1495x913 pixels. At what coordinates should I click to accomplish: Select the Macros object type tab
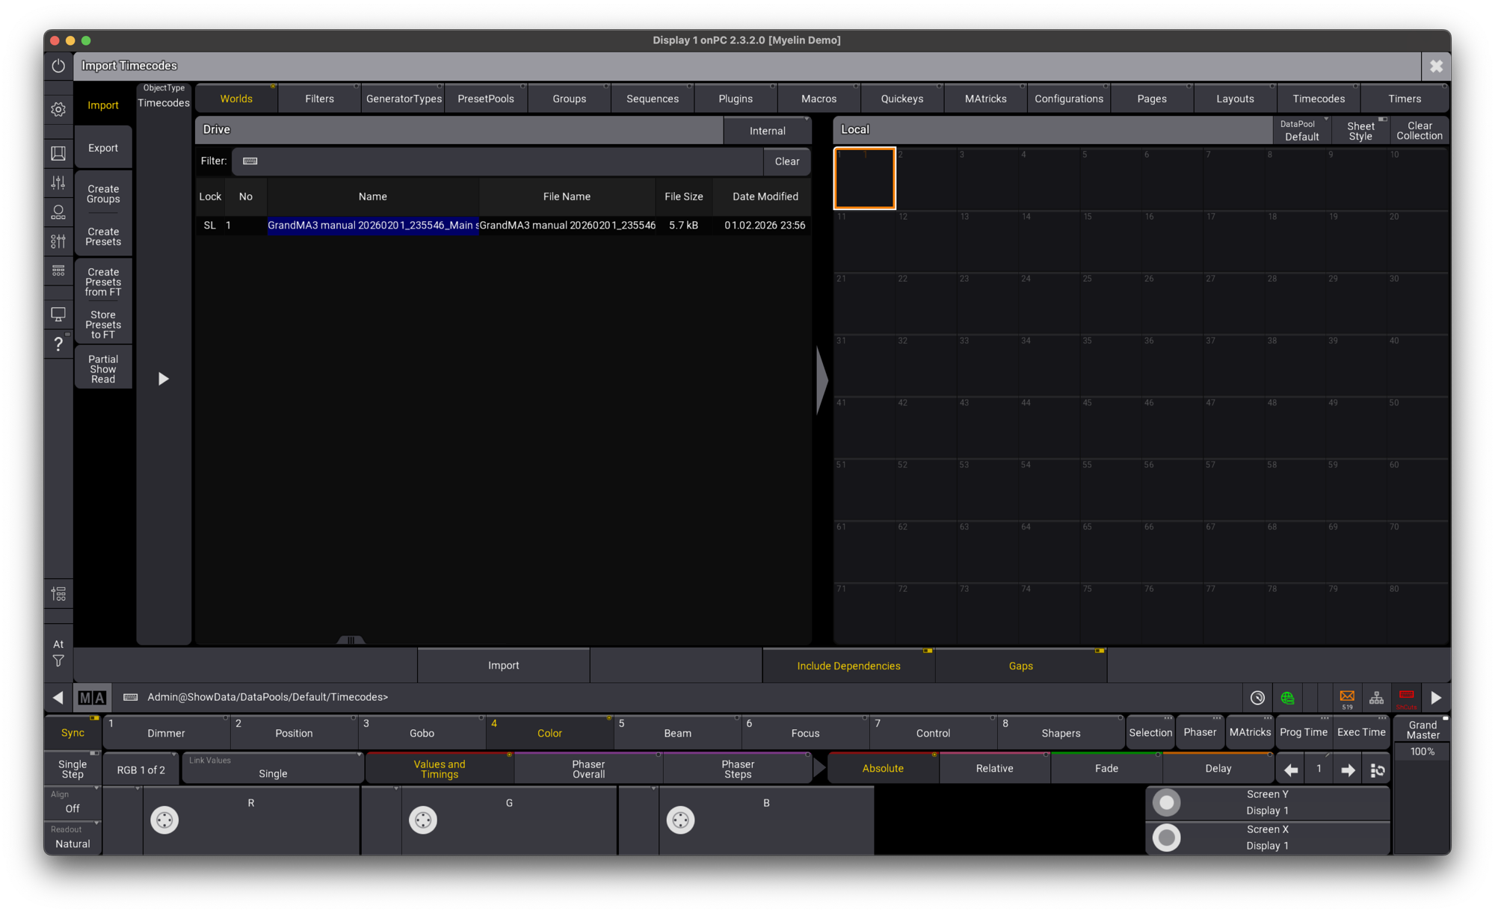819,99
